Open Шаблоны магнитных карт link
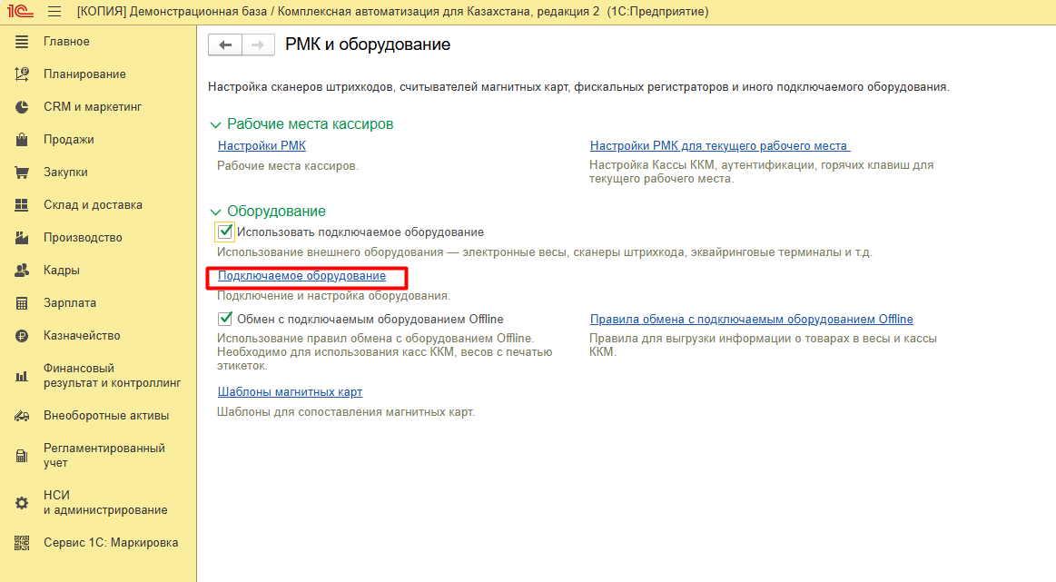 (x=290, y=392)
